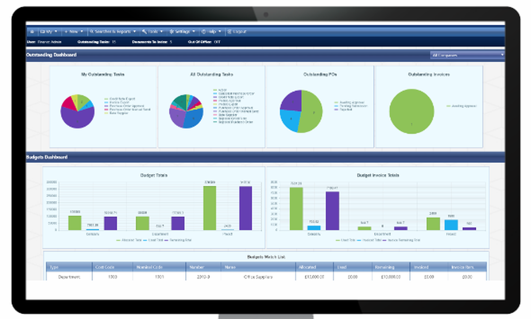This screenshot has width=531, height=319.
Task: Click the Settings gear icon
Action: [x=171, y=31]
